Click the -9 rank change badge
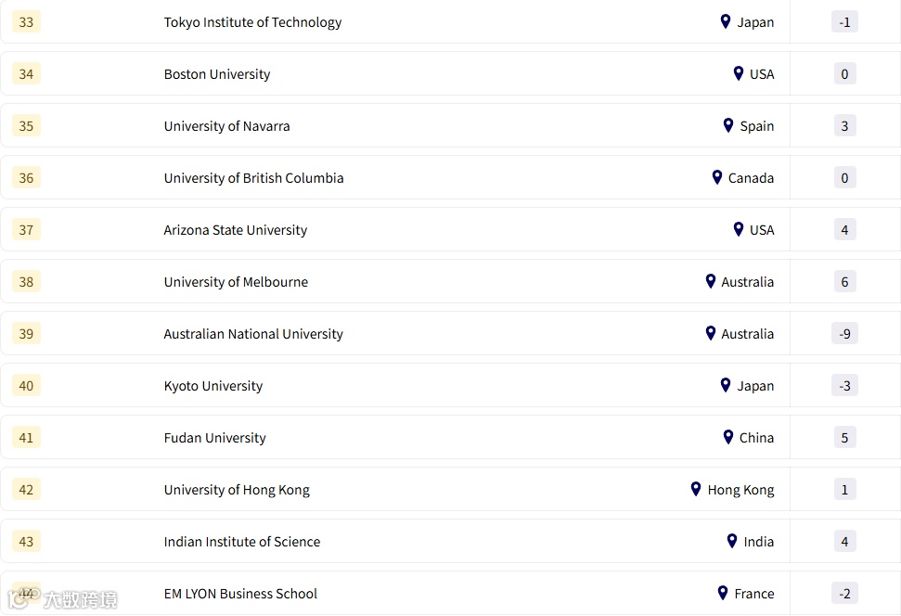This screenshot has width=901, height=616. pos(844,334)
